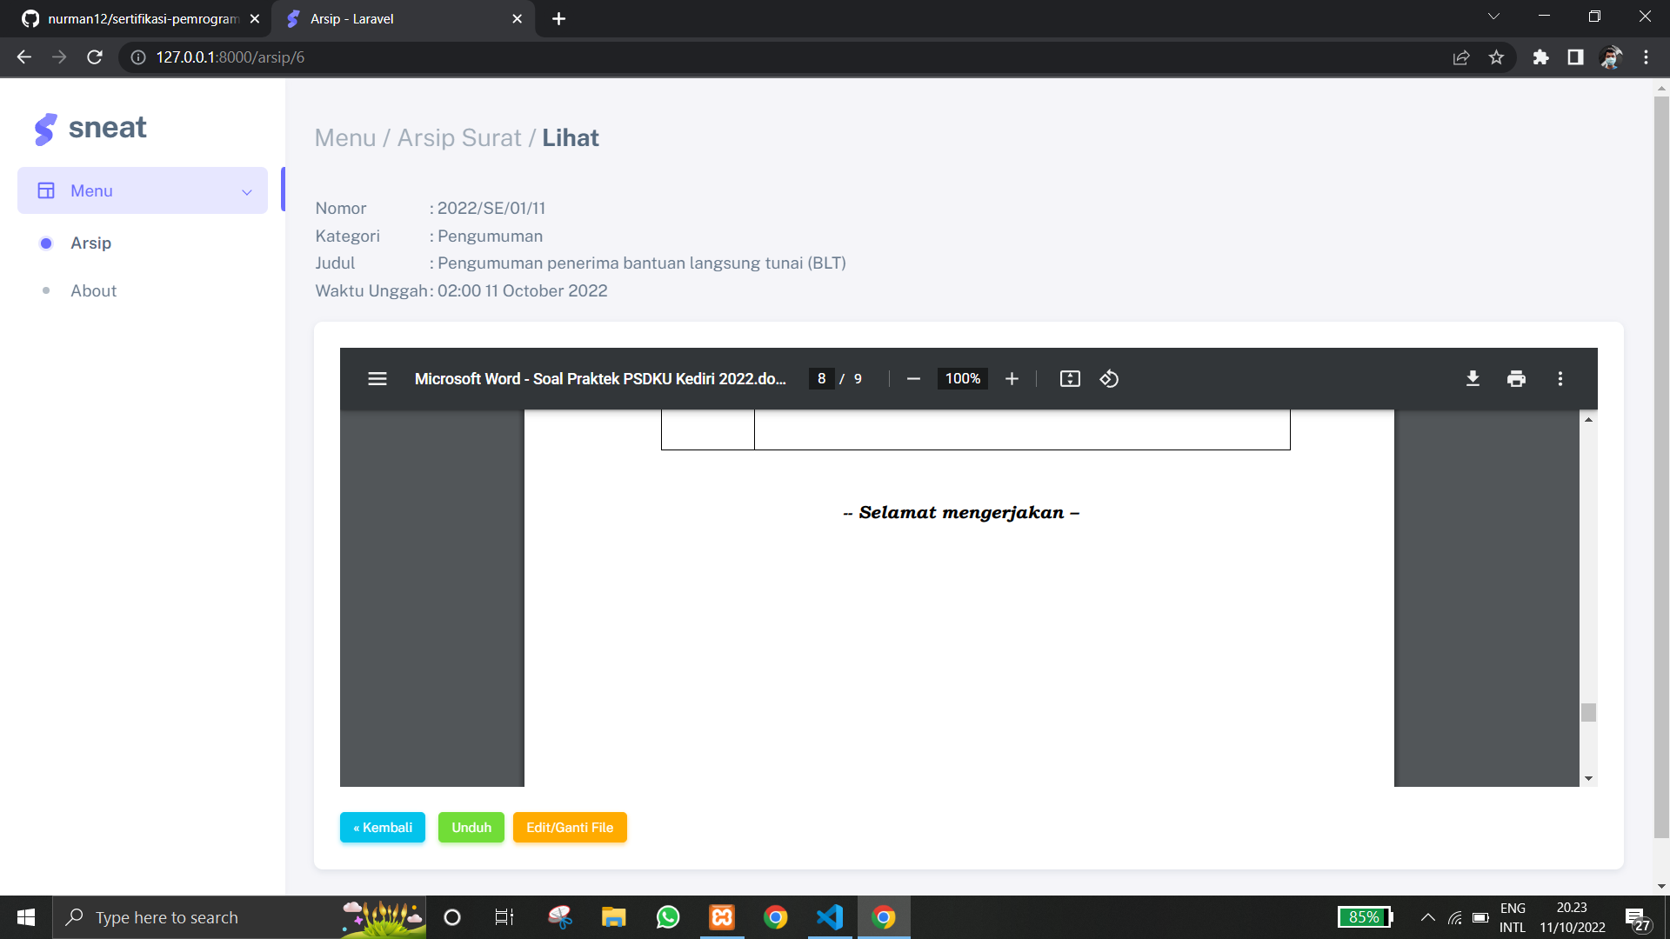Zoom in on the document
Image resolution: width=1670 pixels, height=939 pixels.
click(1012, 378)
